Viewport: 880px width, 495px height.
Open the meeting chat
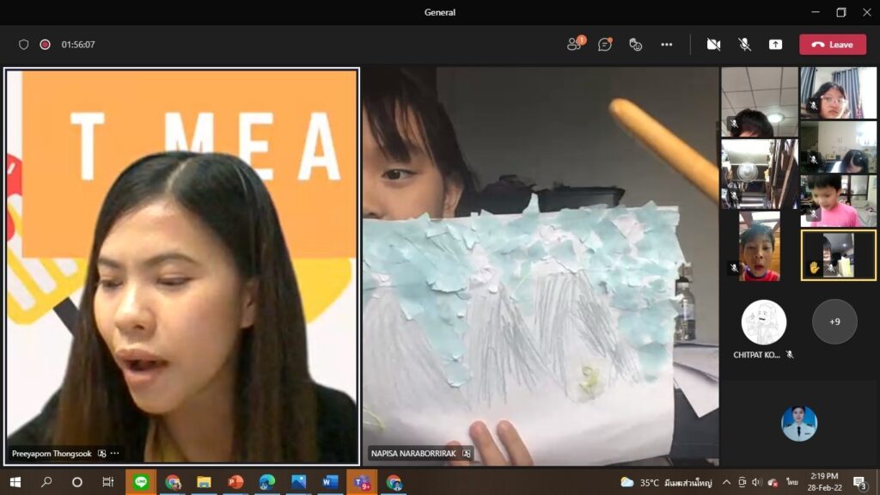(x=605, y=45)
